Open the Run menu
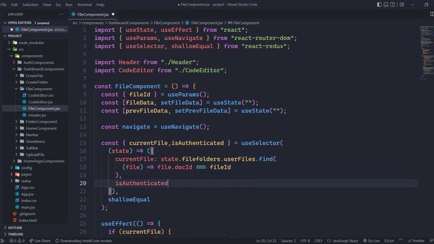Viewport: 434px width, 244px height. (x=69, y=5)
